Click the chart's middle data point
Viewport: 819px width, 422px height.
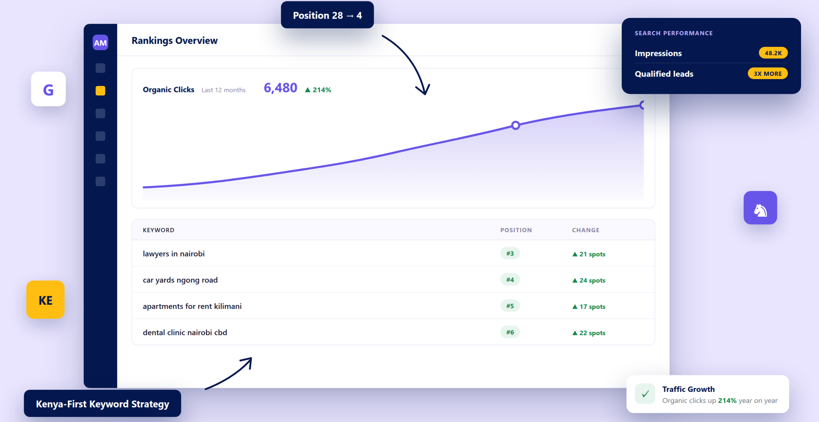(515, 125)
